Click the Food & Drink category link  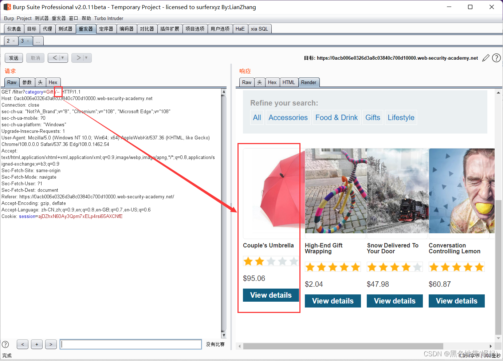pyautogui.click(x=337, y=118)
